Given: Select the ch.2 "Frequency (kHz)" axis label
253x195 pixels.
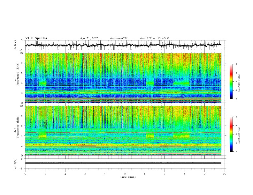Looking at the screenshot, I should click(x=18, y=127).
